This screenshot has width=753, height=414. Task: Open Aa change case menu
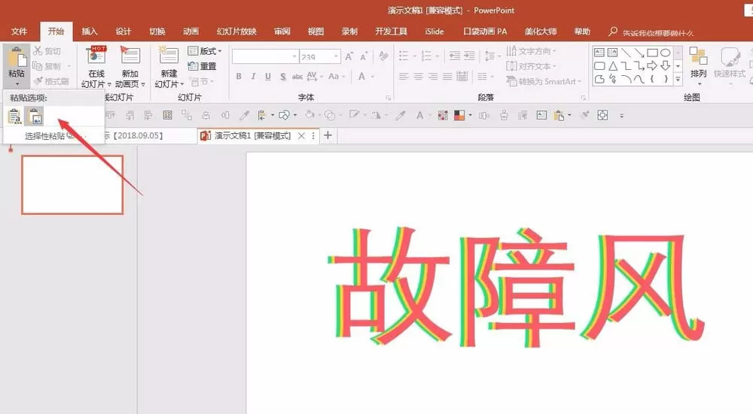click(337, 76)
